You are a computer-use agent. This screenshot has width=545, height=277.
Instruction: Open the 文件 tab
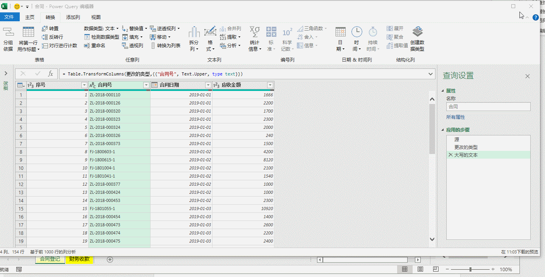click(9, 17)
